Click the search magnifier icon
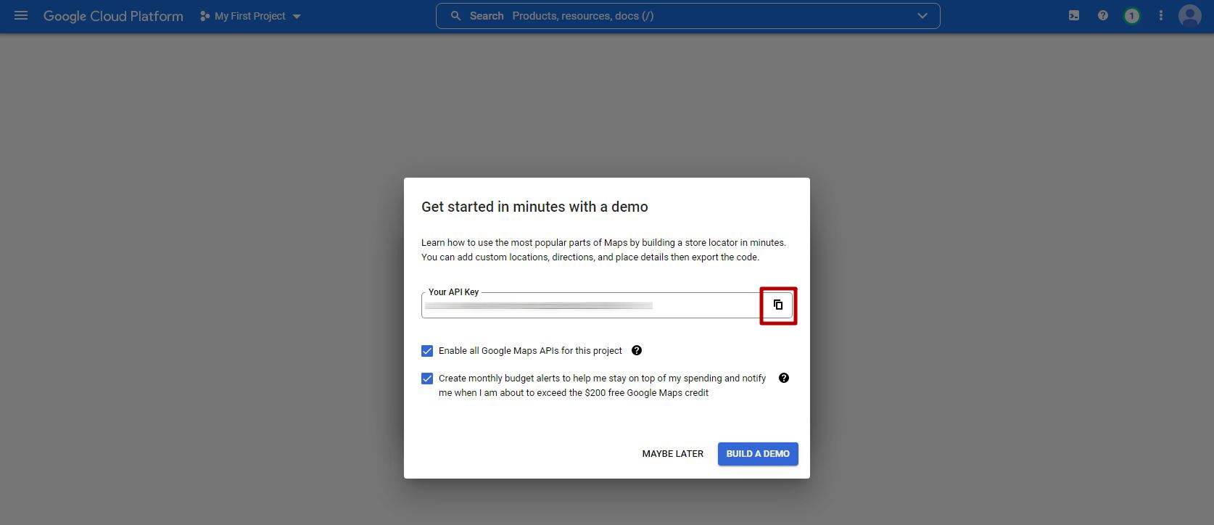 point(455,16)
